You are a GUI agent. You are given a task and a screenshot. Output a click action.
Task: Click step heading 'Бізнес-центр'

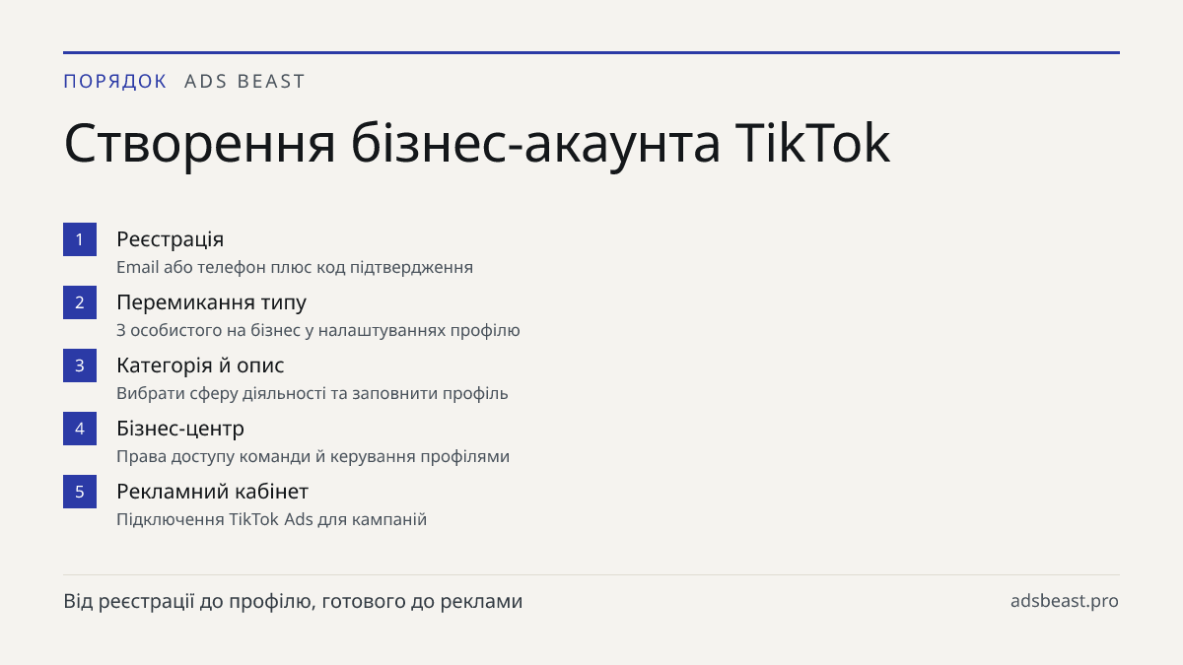[x=180, y=429]
